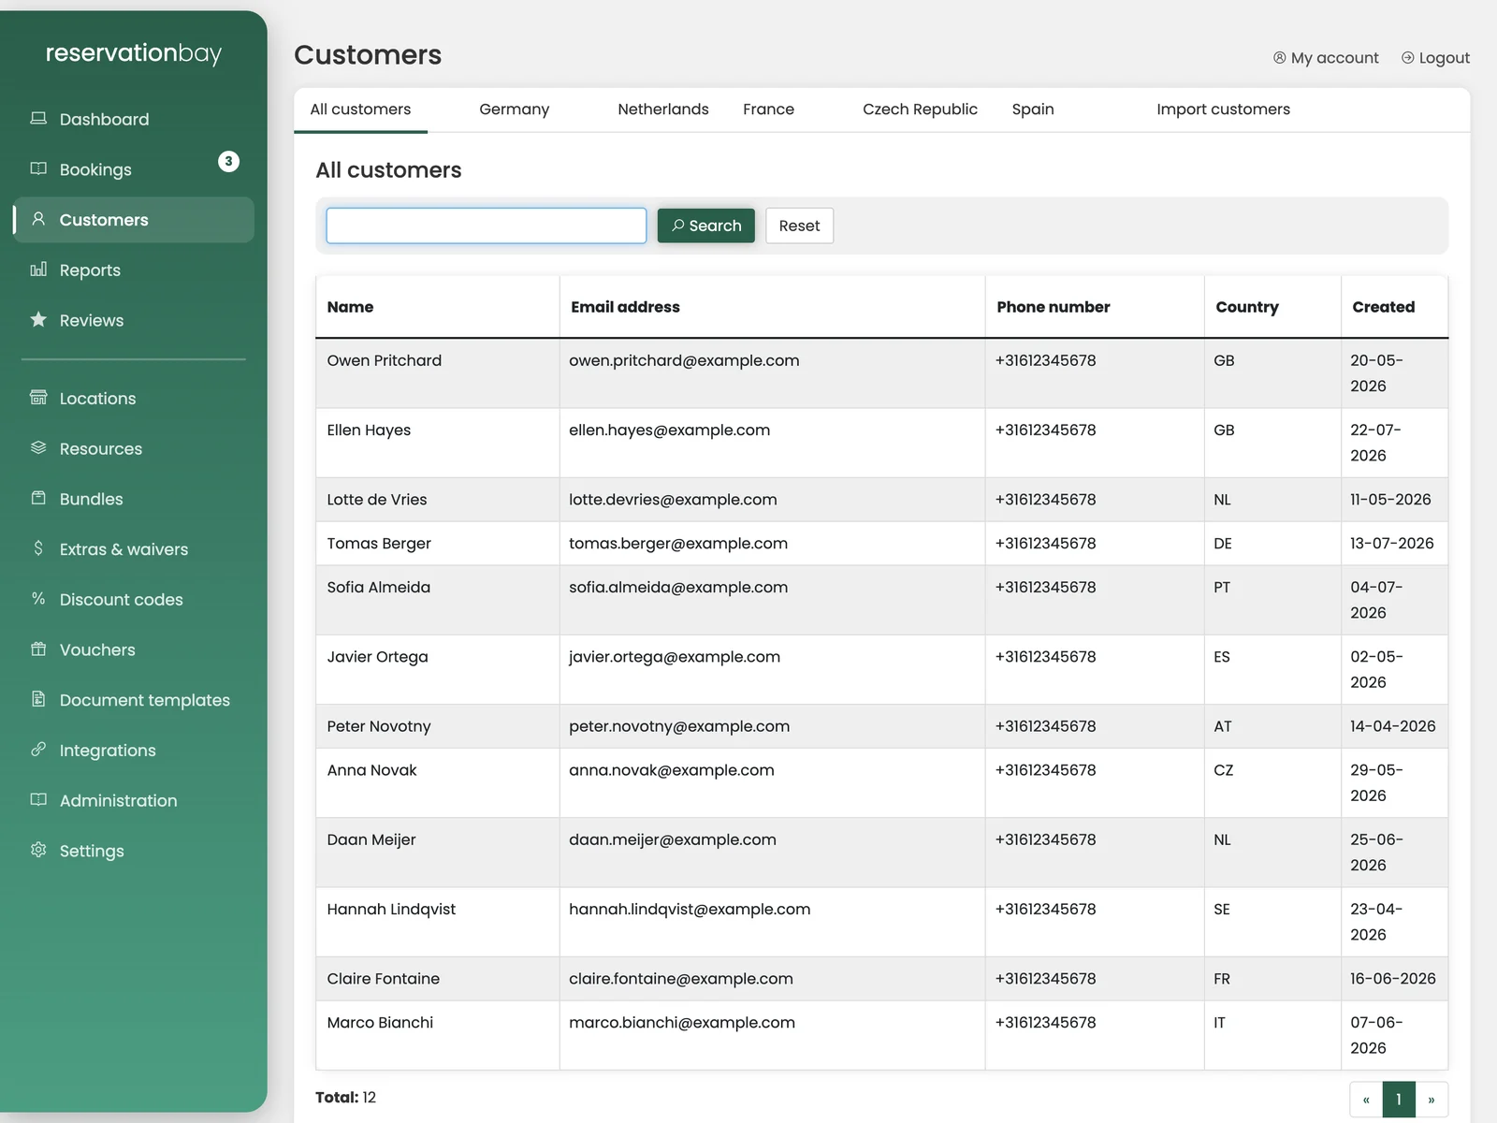Open customer Ellen Hayes
The width and height of the screenshot is (1497, 1123).
[x=369, y=430]
